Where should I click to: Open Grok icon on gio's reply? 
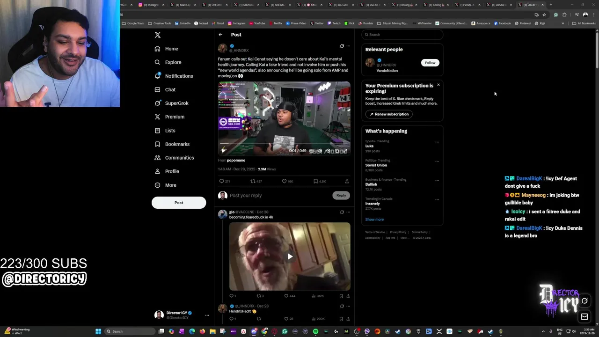(342, 212)
